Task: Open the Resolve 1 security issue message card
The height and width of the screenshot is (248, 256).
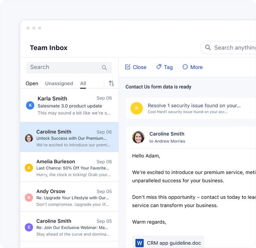Action: (x=191, y=108)
